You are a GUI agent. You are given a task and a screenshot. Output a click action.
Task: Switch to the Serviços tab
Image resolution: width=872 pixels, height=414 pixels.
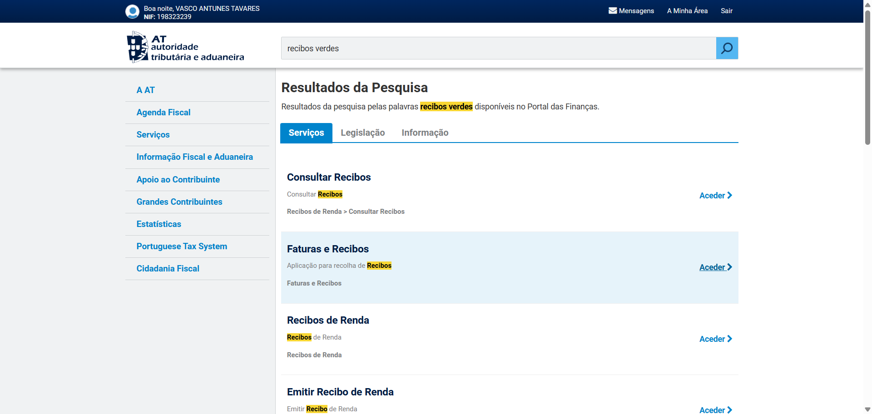click(x=306, y=133)
